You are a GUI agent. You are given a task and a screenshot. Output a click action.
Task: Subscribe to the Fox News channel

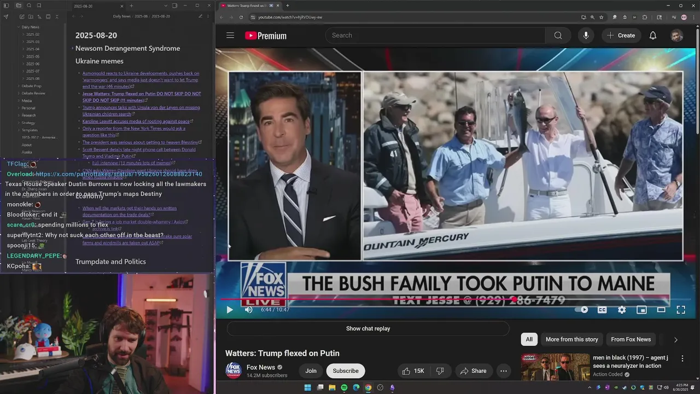pyautogui.click(x=346, y=371)
